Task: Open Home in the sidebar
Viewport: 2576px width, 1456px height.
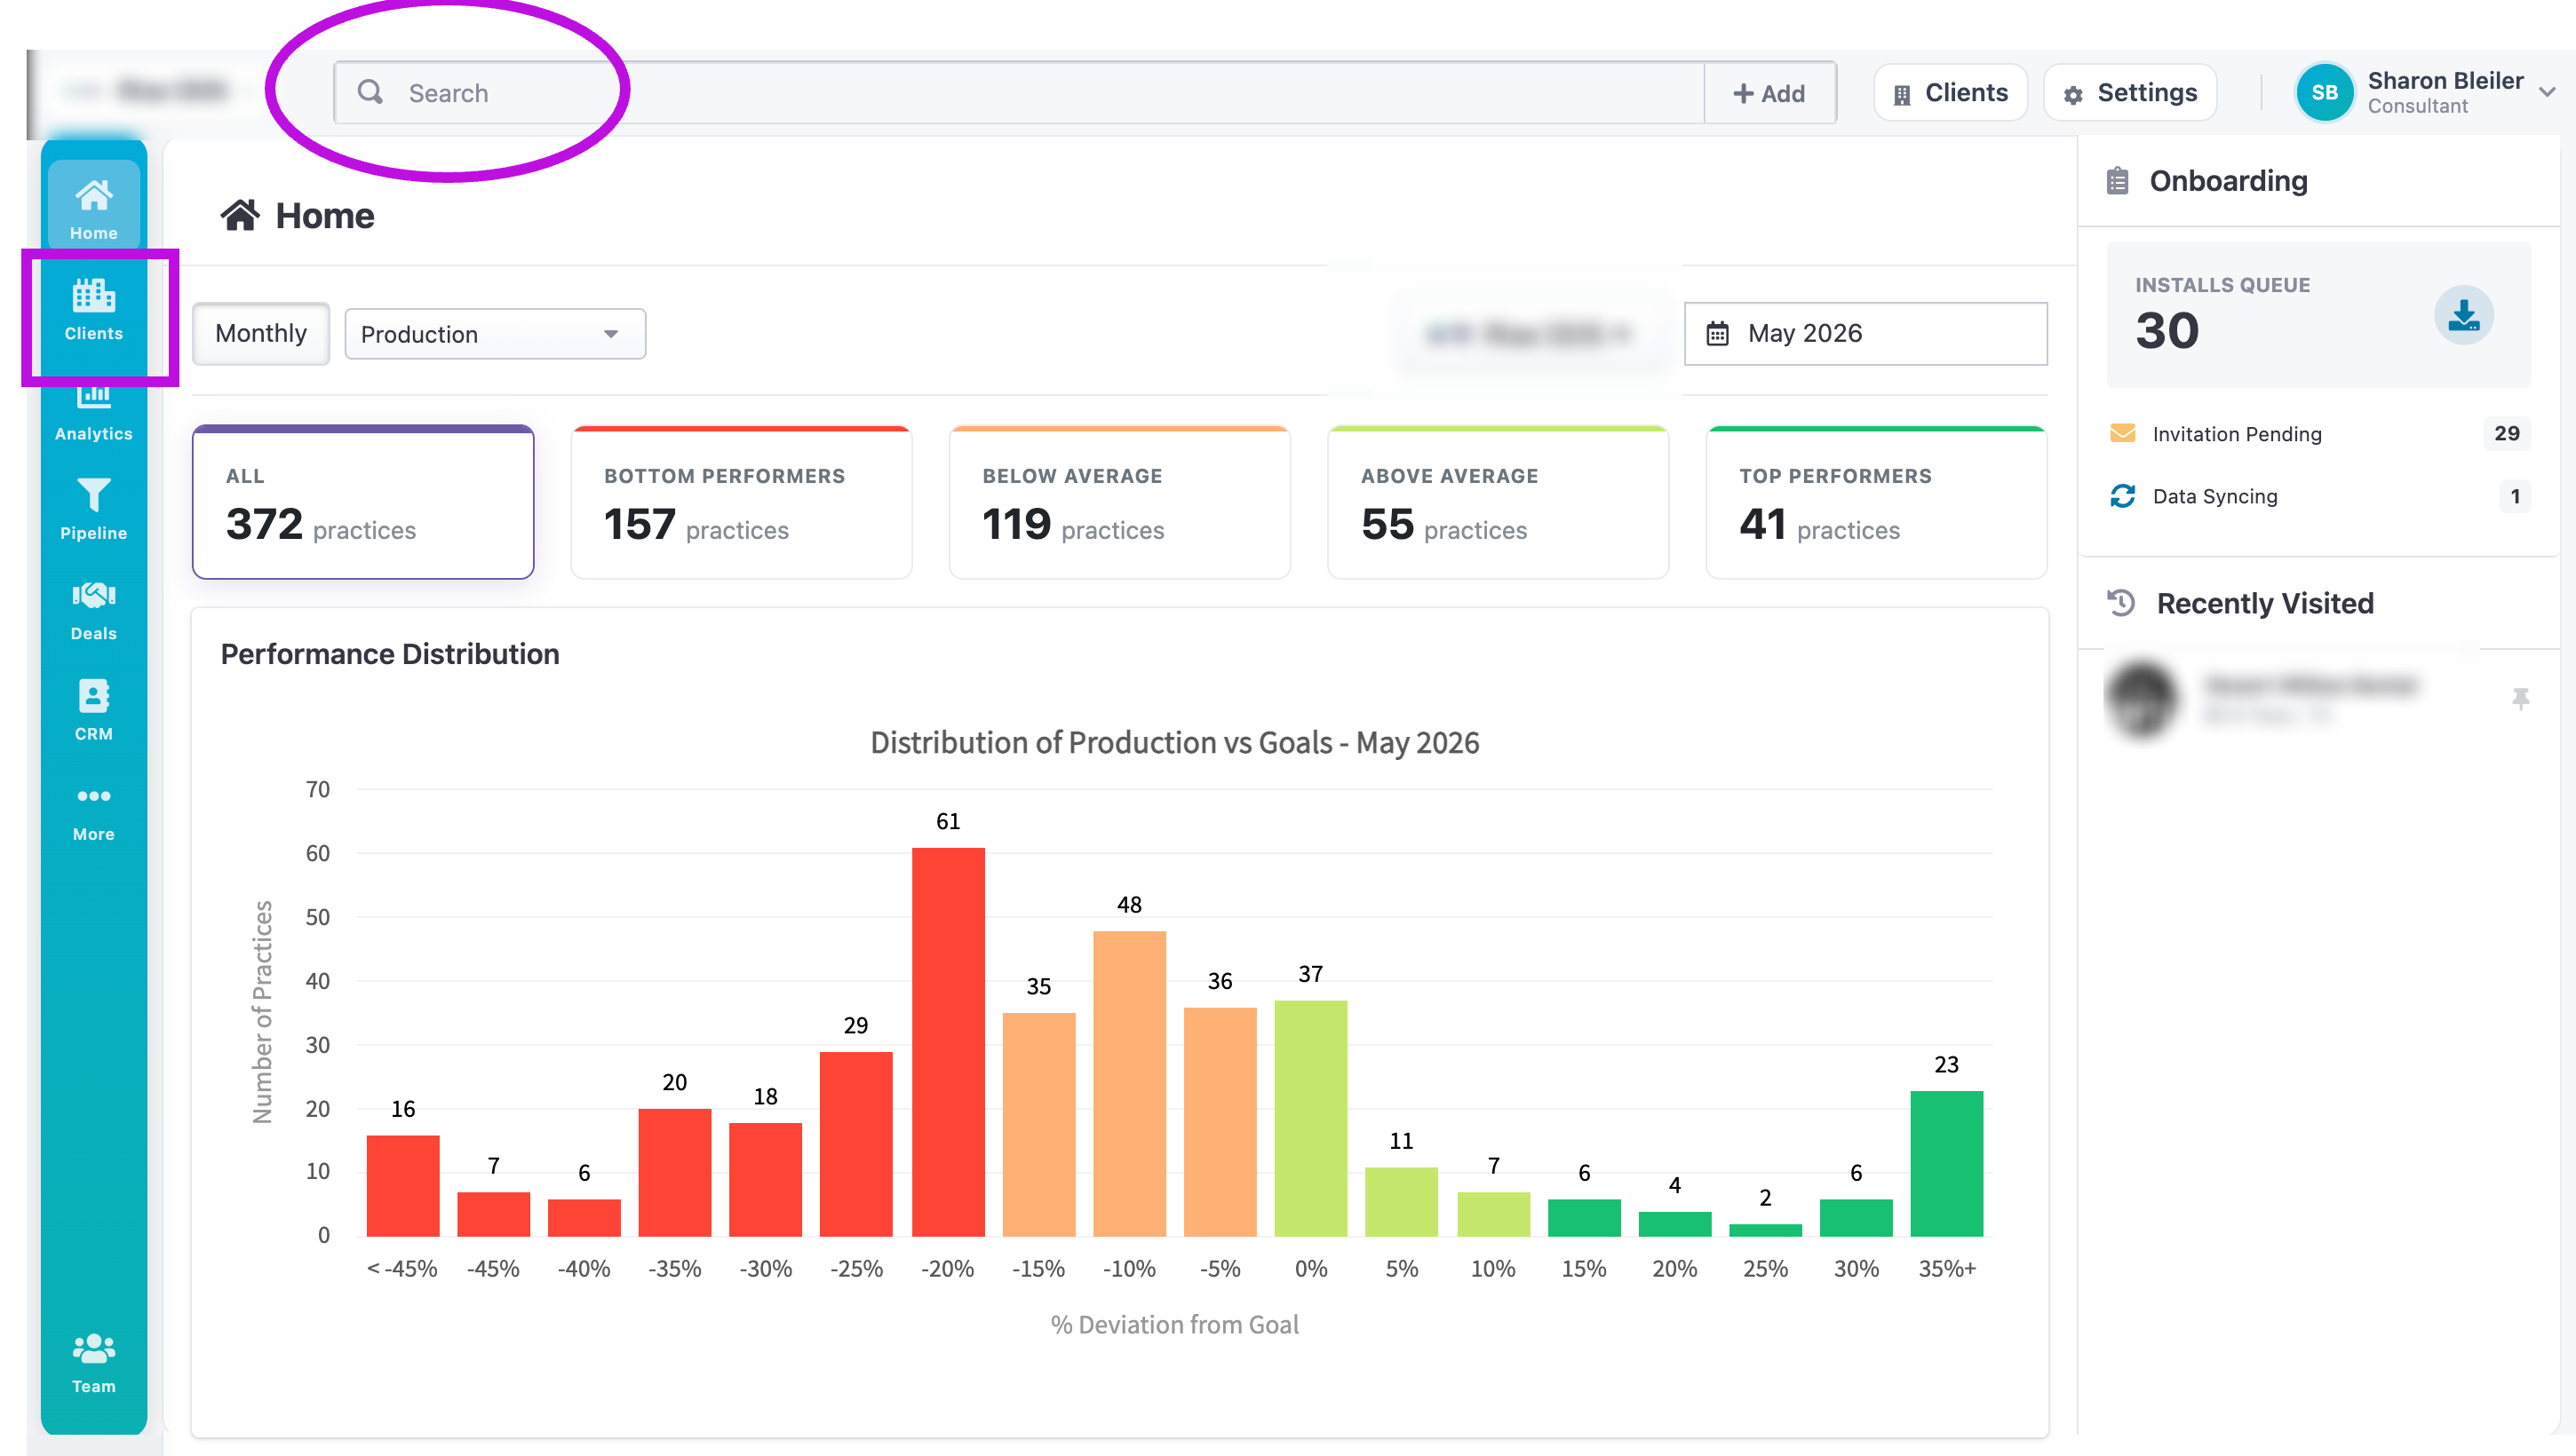Action: pyautogui.click(x=93, y=208)
